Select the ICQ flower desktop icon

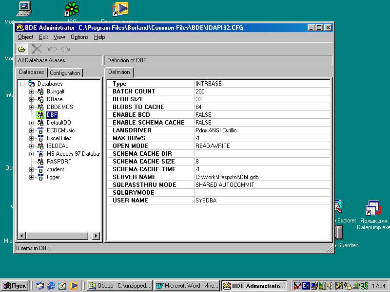(x=72, y=9)
